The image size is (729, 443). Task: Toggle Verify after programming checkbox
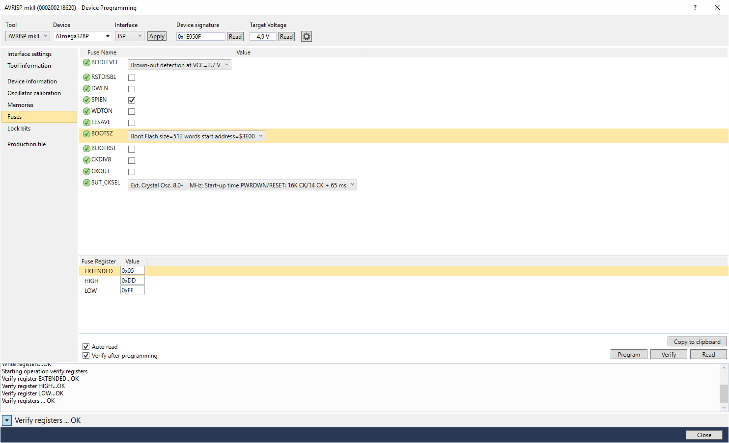86,355
